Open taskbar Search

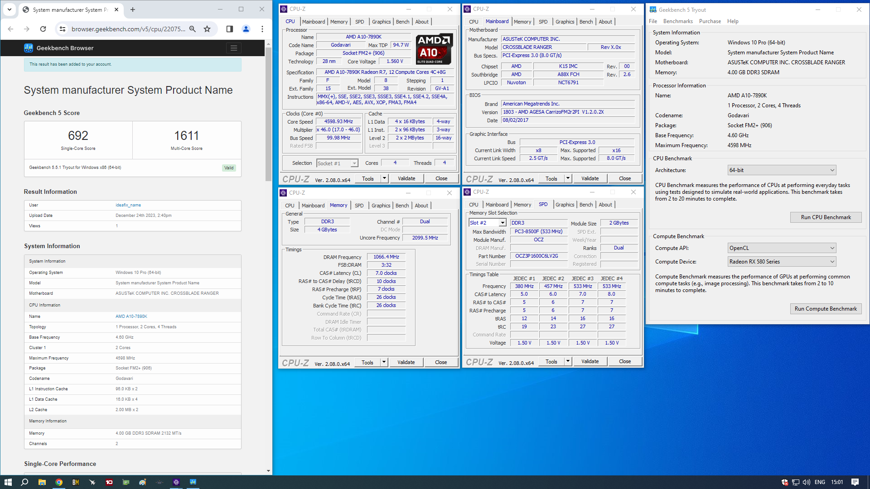[24, 482]
